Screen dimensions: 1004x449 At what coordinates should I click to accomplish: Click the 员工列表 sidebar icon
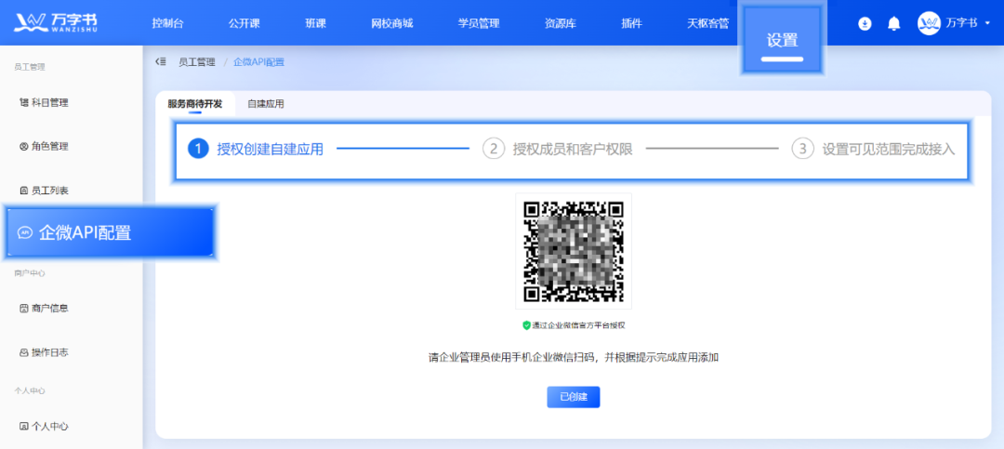click(x=23, y=191)
